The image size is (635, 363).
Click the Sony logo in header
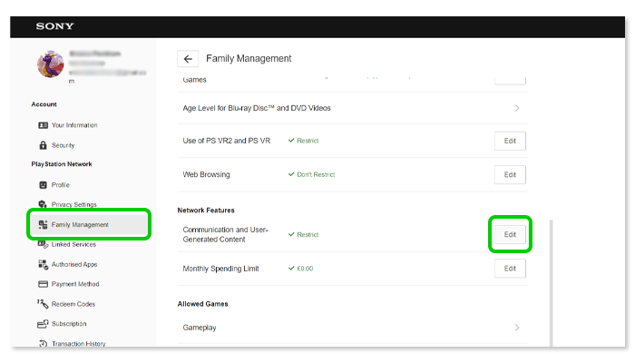point(54,26)
